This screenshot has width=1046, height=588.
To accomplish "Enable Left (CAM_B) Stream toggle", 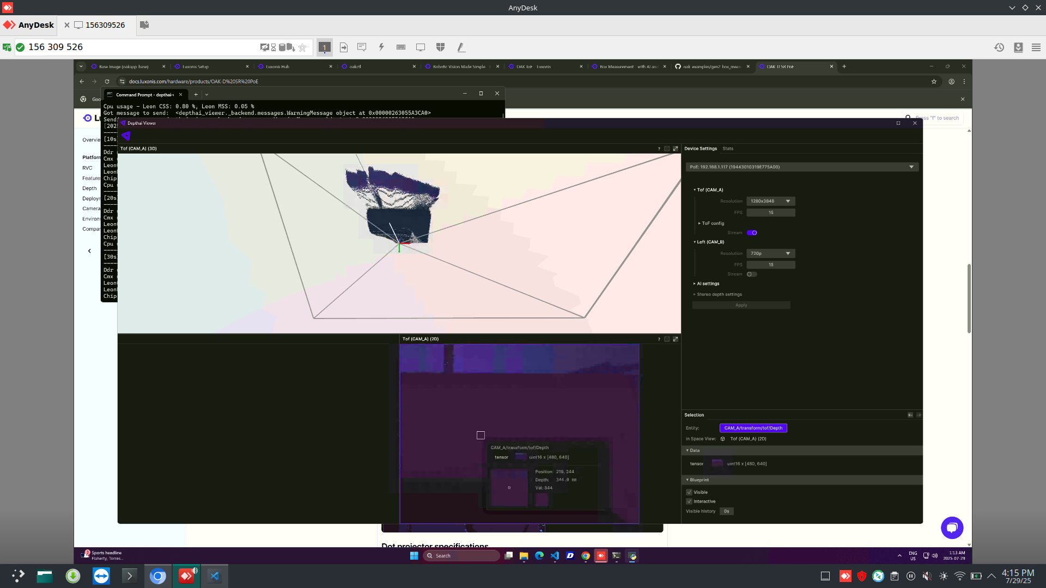I will coord(752,274).
